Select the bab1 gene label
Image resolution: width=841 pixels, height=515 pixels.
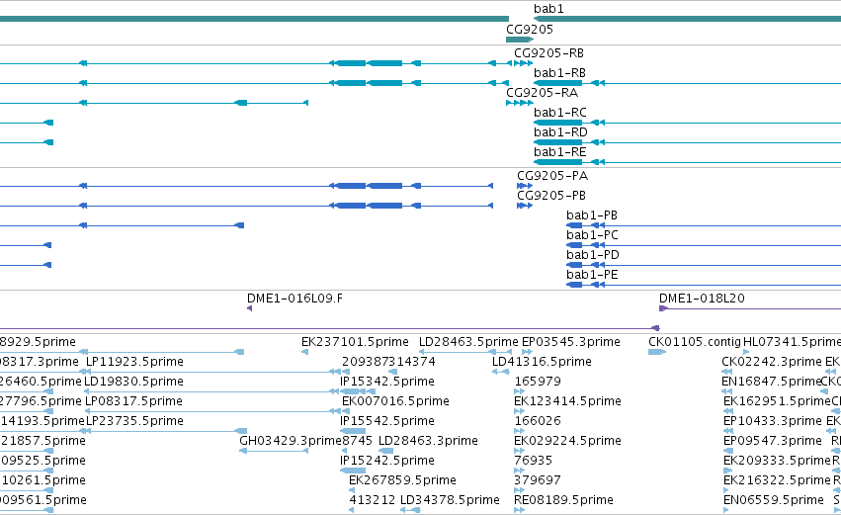(x=548, y=9)
